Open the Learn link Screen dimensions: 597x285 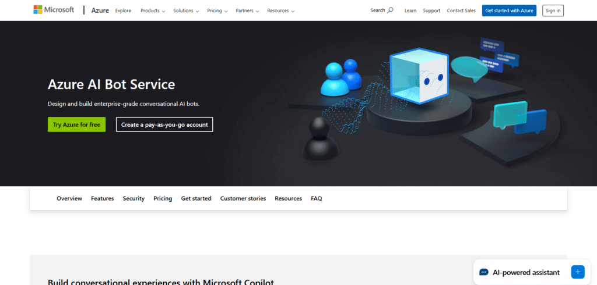(410, 10)
